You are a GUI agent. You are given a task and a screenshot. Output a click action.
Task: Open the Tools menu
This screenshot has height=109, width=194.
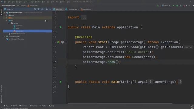[52, 2]
